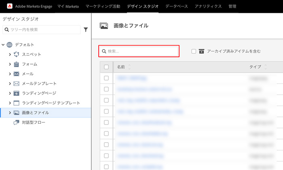Click the 対話型フロー chat bubble icon
Screen dimensions: 283x170
pyautogui.click(x=17, y=122)
